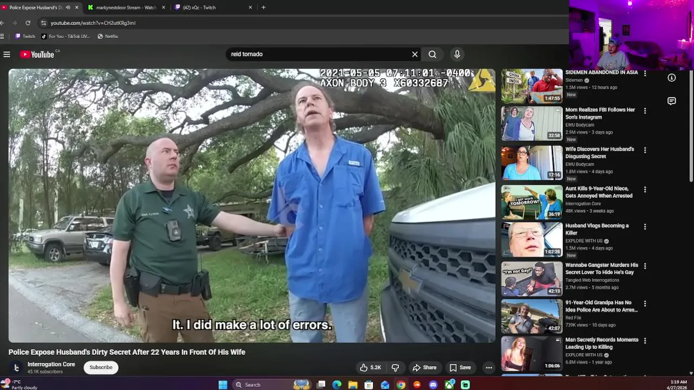694x390 pixels.
Task: Clear the search box with the X
Action: point(415,54)
